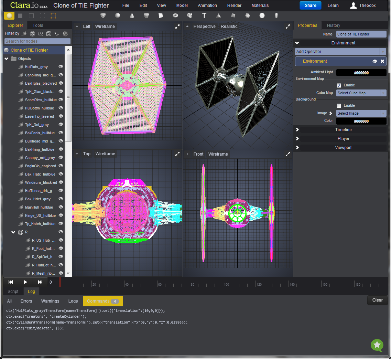Filter nodes by bone icon

(x=57, y=34)
